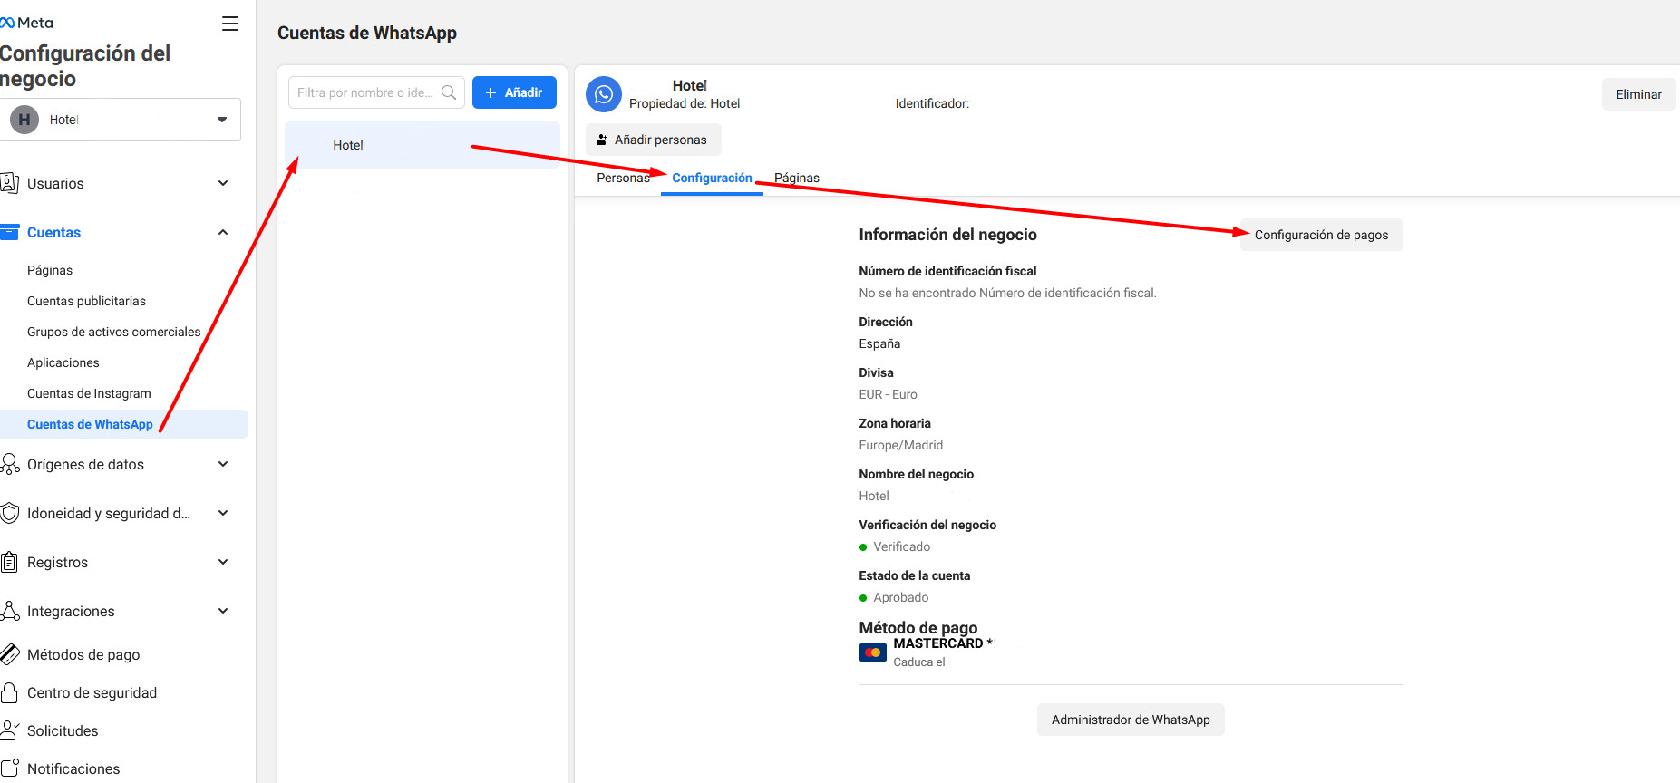Click the Eliminar button

1638,94
